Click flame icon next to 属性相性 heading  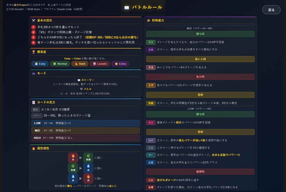tap(34, 148)
